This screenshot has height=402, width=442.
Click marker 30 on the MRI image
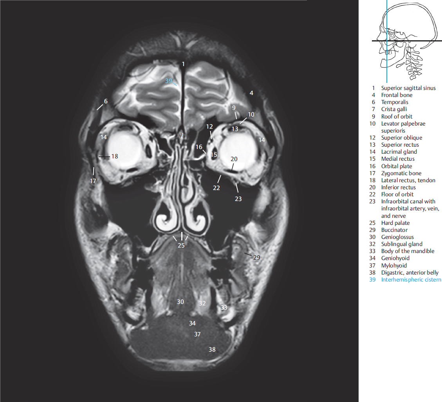point(180,302)
